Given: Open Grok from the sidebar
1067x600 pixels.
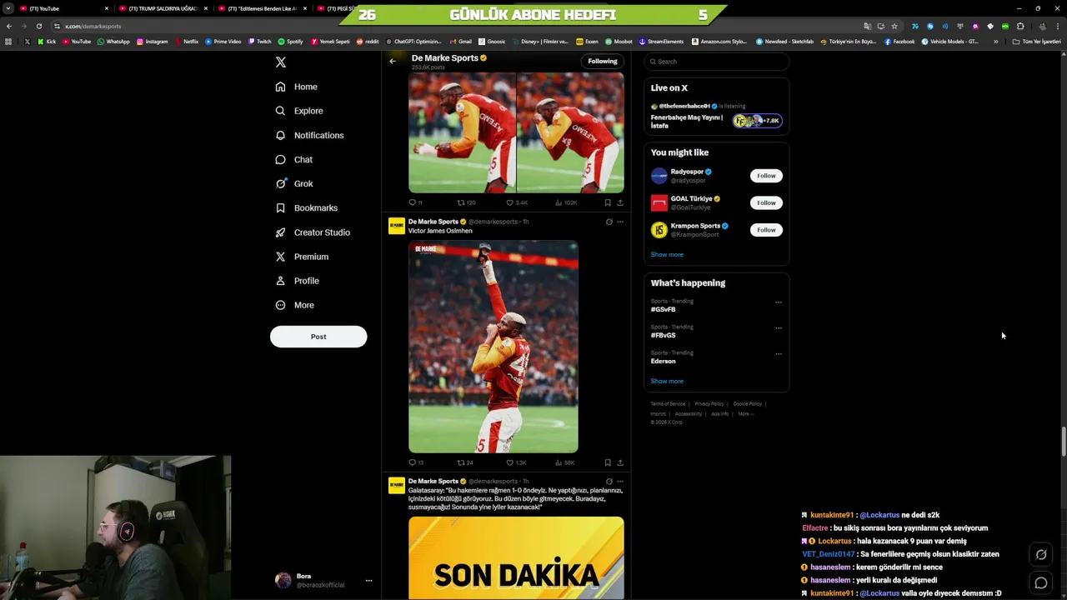Looking at the screenshot, I should (x=294, y=183).
